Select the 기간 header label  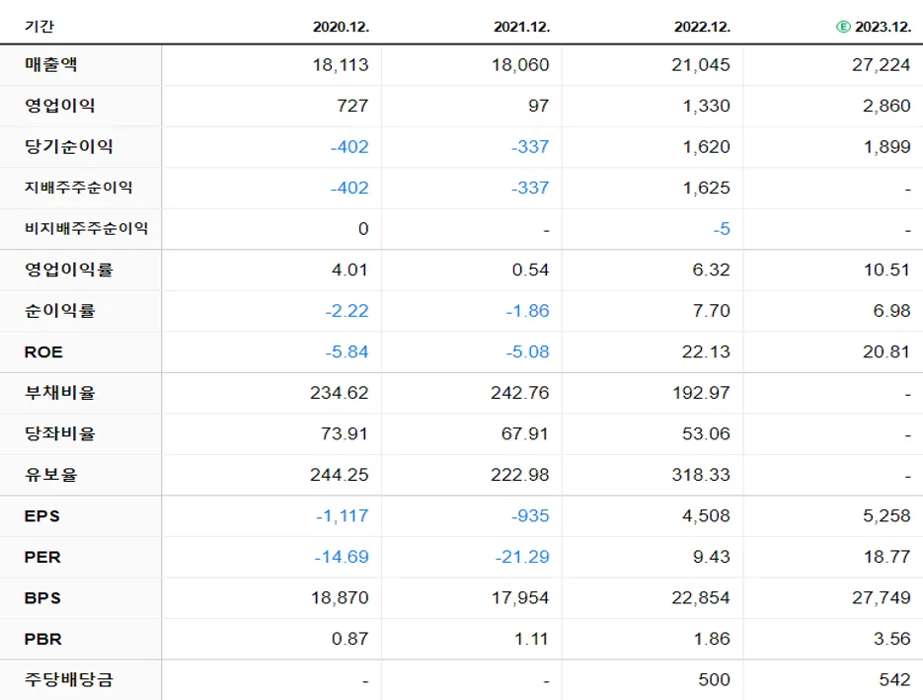click(x=38, y=27)
